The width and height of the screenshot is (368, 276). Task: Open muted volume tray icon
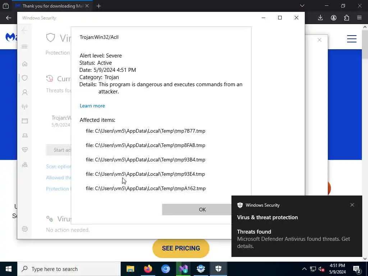[x=321, y=269]
